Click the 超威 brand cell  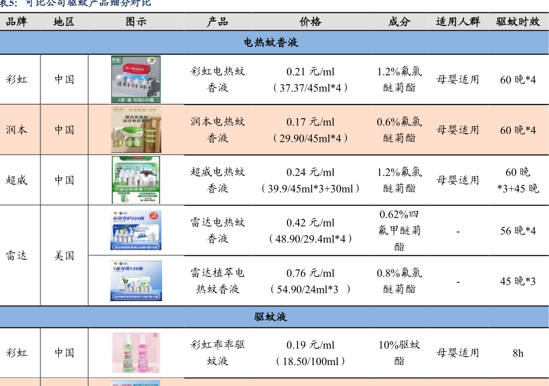pos(16,180)
